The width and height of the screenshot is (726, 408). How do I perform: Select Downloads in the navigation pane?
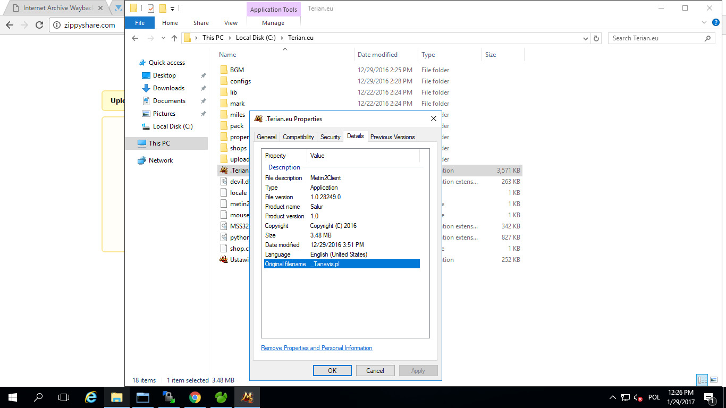click(x=168, y=88)
